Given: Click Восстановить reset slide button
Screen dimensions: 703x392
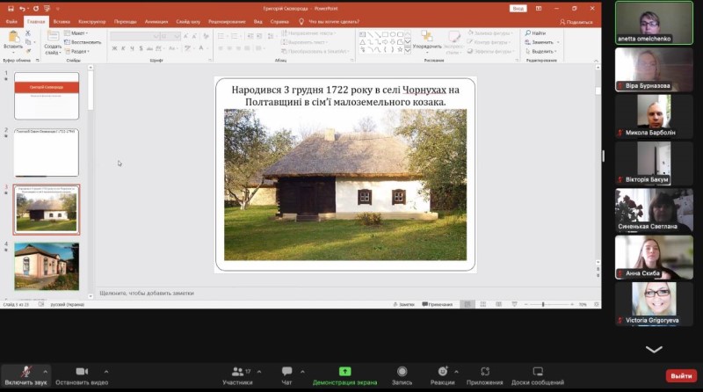Looking at the screenshot, I should 83,42.
